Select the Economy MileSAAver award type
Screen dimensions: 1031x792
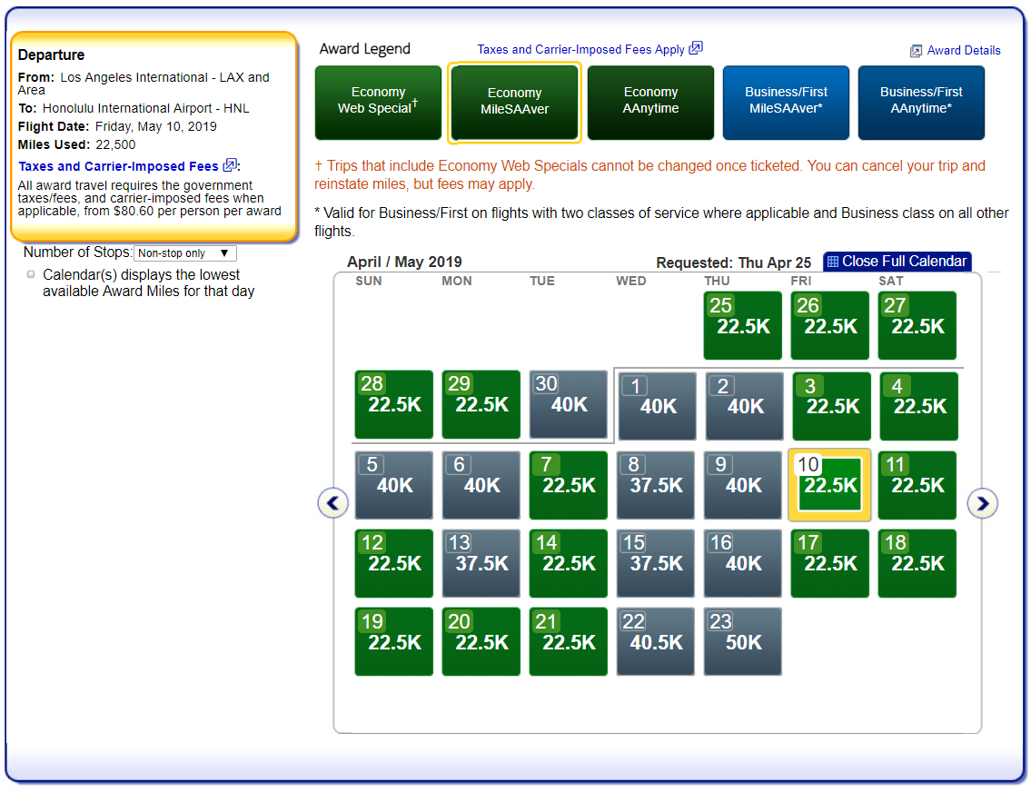point(514,102)
